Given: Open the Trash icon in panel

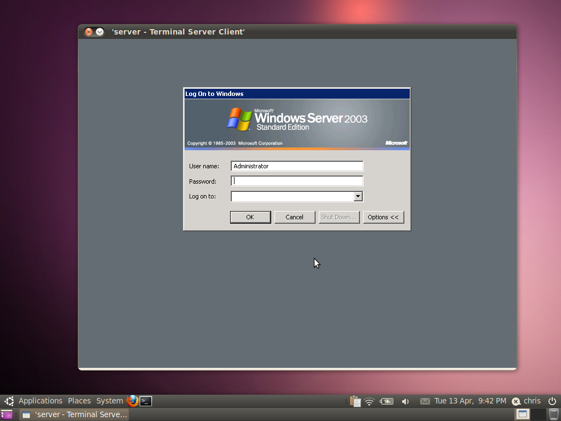Looking at the screenshot, I should (x=553, y=414).
